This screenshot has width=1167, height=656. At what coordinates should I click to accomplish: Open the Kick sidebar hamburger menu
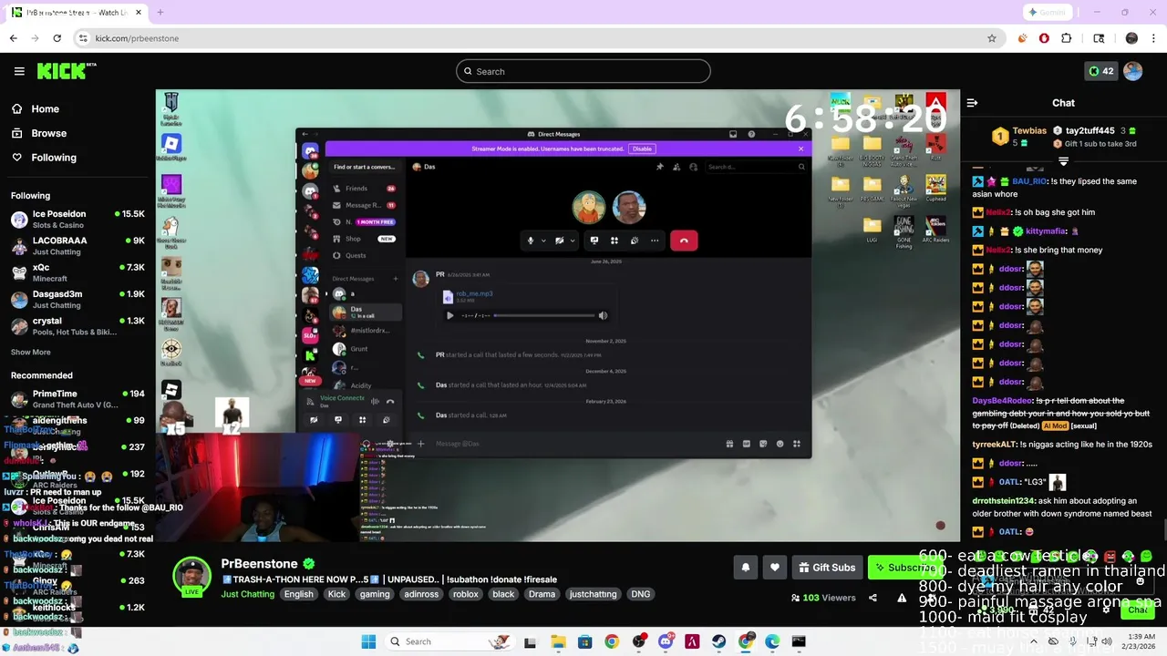[19, 71]
